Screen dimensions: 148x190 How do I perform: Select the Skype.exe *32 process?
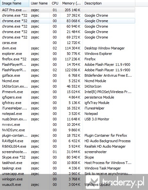point(68,157)
